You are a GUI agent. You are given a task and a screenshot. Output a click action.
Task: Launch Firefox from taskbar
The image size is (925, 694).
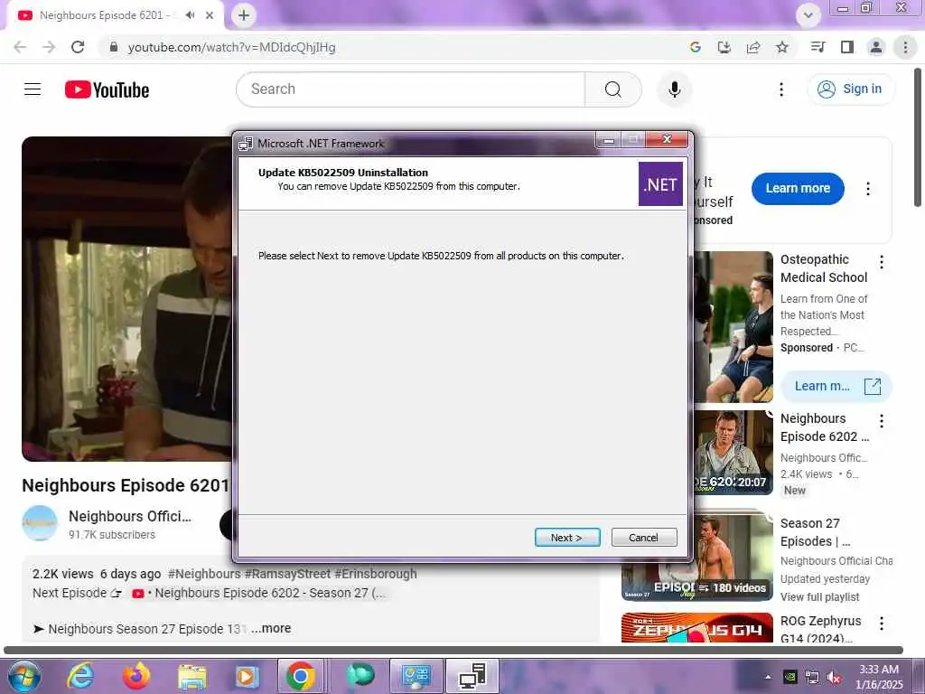(136, 676)
